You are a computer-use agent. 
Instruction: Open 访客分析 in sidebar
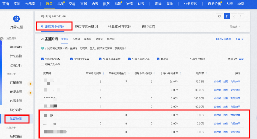tap(16, 65)
